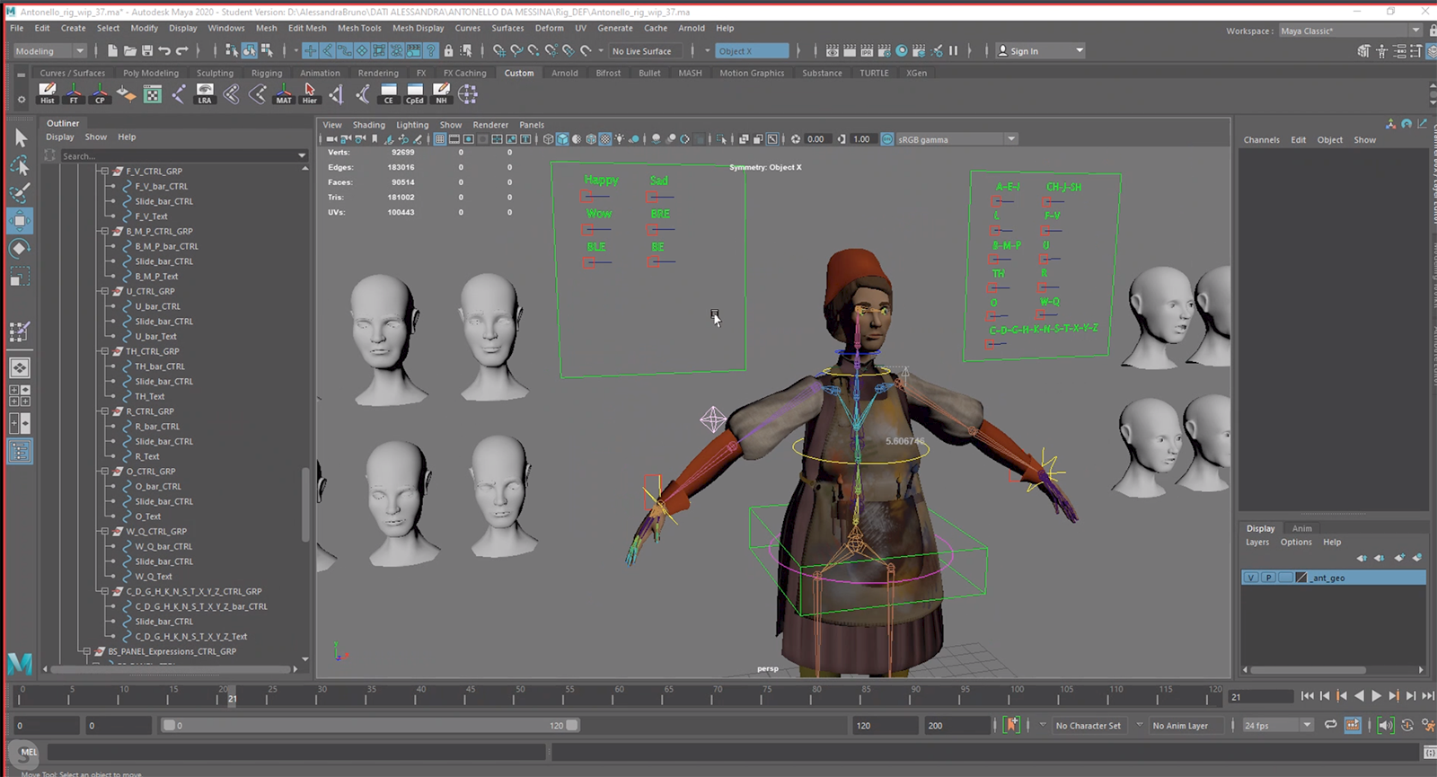Viewport: 1437px width, 777px height.
Task: Click the range slider bar handle
Action: point(370,725)
